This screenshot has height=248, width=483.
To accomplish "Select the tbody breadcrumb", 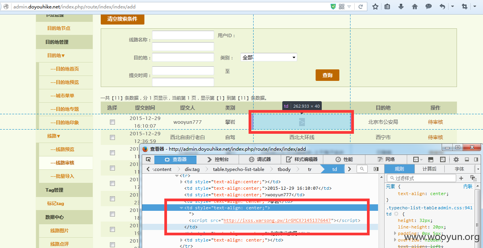I will pos(284,169).
